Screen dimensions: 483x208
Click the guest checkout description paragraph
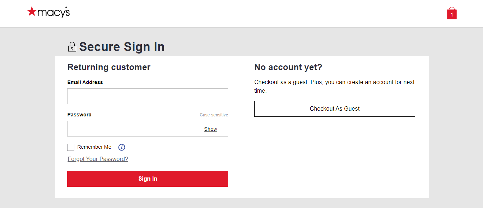334,86
